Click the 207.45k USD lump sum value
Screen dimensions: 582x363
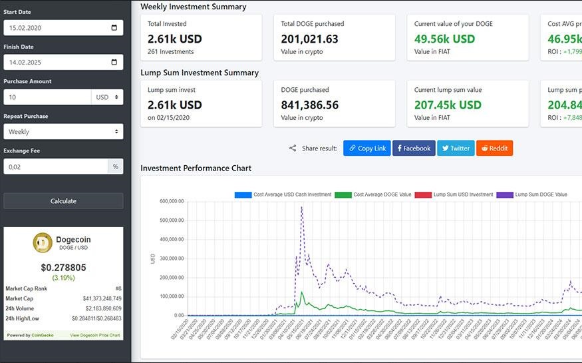[x=448, y=105]
